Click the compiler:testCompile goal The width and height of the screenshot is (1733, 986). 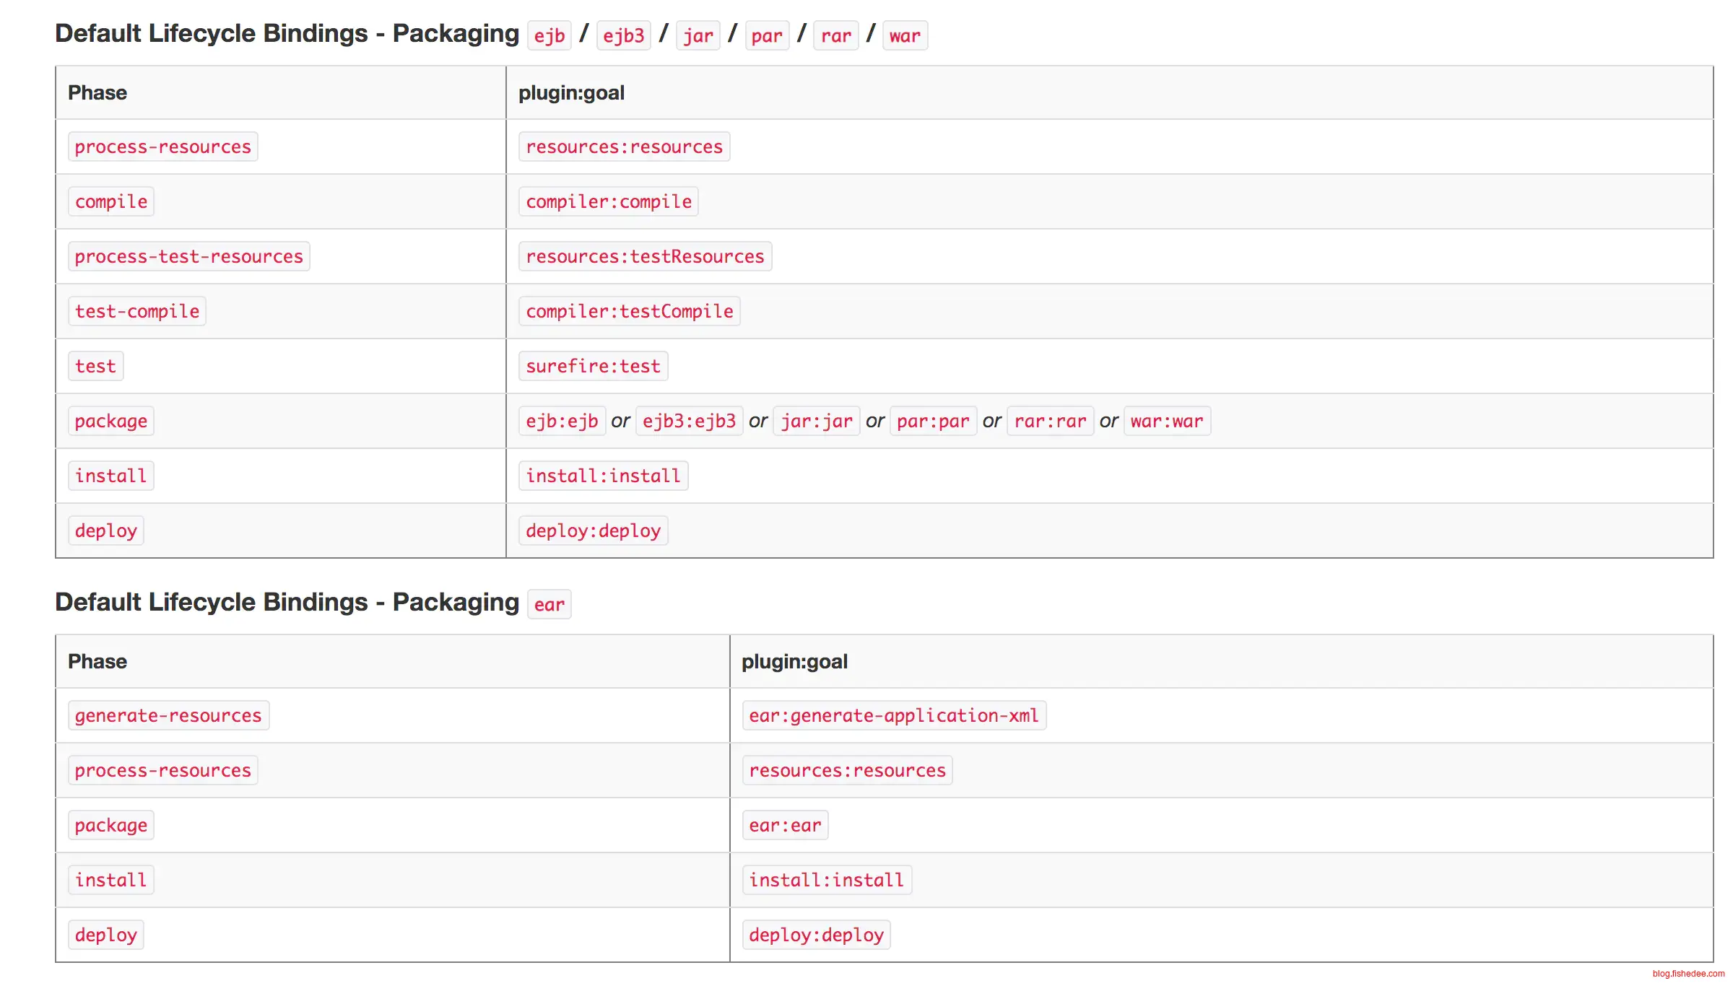tap(629, 312)
